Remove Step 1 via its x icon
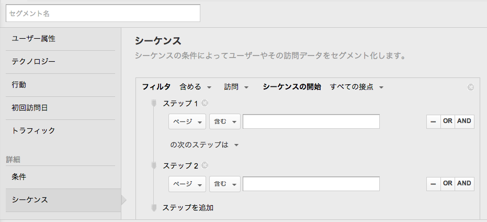The image size is (487, 222). [205, 103]
